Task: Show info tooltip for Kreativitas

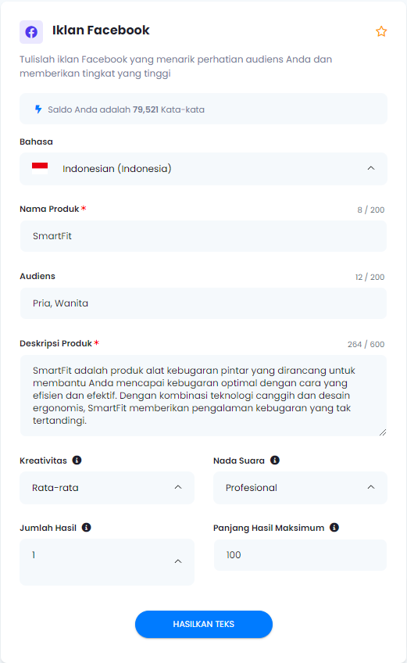Action: pos(77,460)
